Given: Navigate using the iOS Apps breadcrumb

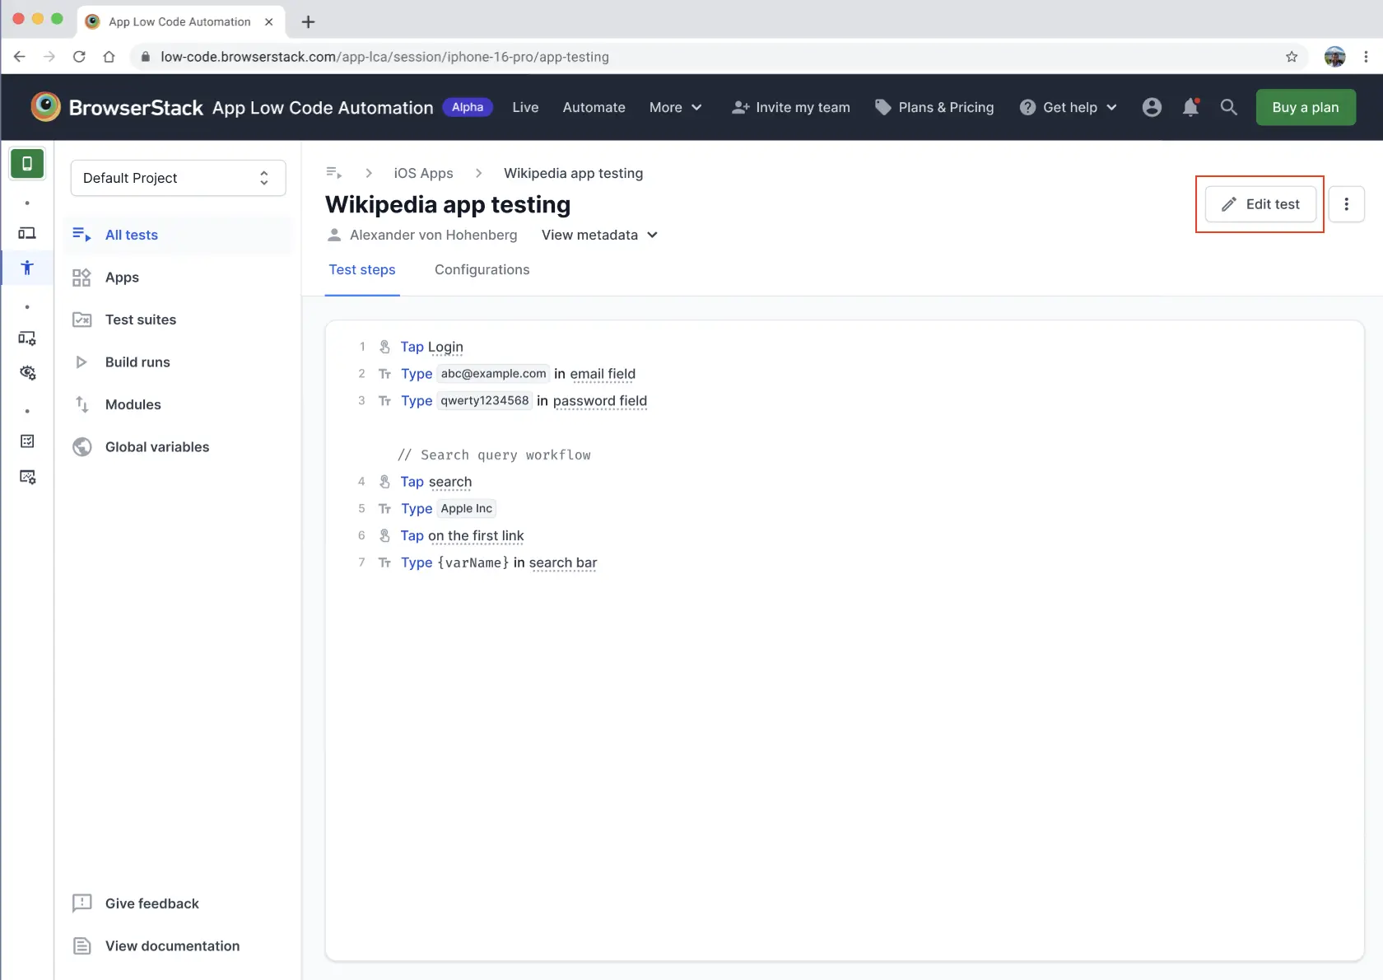Looking at the screenshot, I should (x=423, y=173).
